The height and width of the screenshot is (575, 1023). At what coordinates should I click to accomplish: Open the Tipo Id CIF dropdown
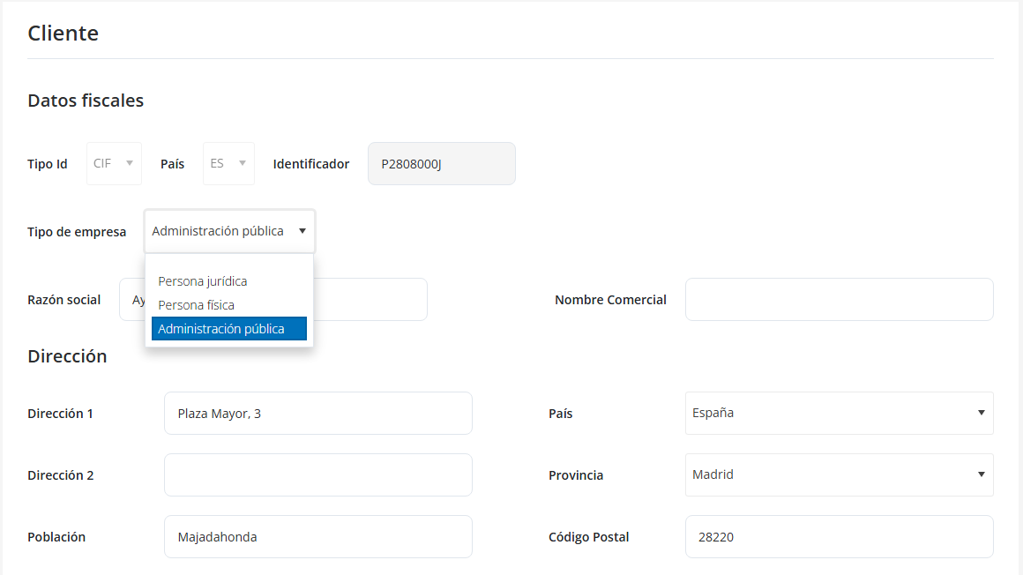[x=114, y=163]
